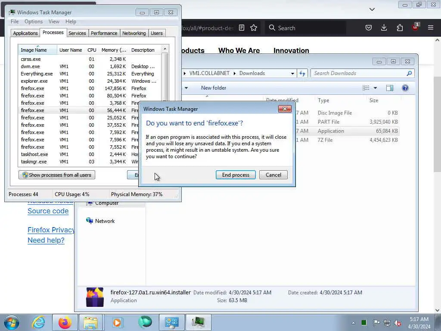441x331 pixels.
Task: Sort processes by Image Name column
Action: [x=38, y=50]
